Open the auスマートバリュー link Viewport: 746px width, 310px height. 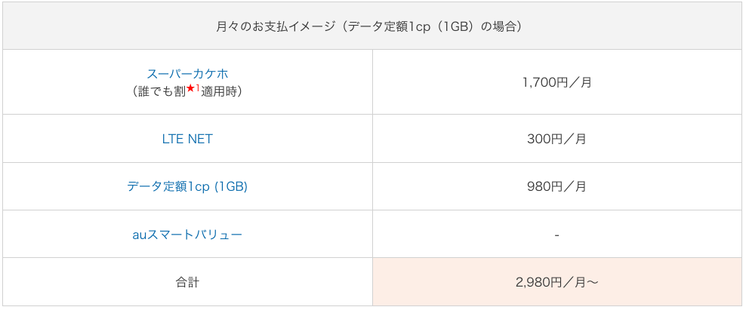[x=187, y=235]
